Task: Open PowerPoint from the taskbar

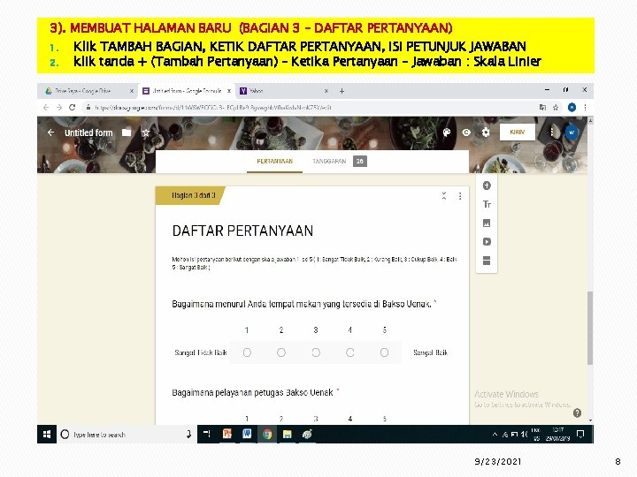Action: pyautogui.click(x=227, y=435)
